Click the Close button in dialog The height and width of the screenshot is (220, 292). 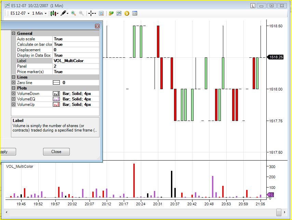click(x=56, y=152)
